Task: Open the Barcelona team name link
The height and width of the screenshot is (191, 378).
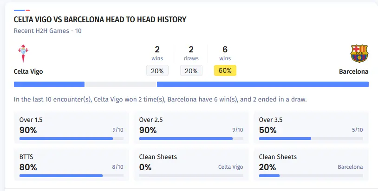Action: point(353,72)
